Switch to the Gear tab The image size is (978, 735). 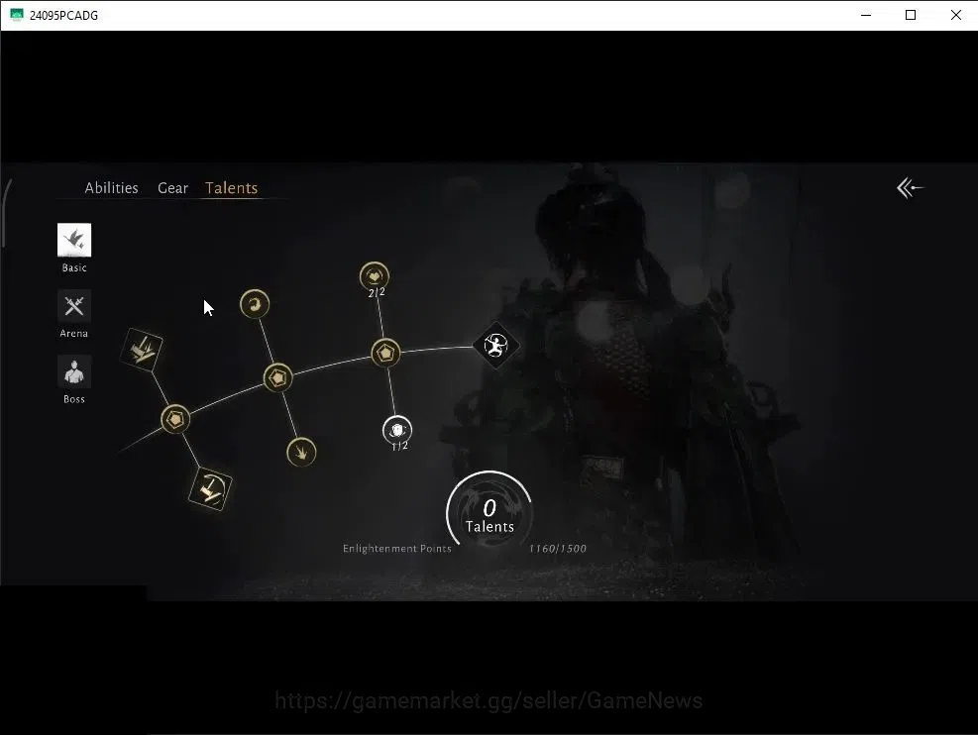[172, 187]
